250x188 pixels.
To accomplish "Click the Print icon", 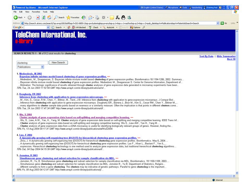I will (x=97, y=17).
